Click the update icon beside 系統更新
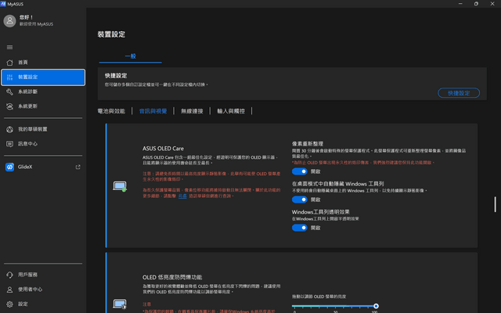Screen dimensions: 501x313 click(9, 106)
